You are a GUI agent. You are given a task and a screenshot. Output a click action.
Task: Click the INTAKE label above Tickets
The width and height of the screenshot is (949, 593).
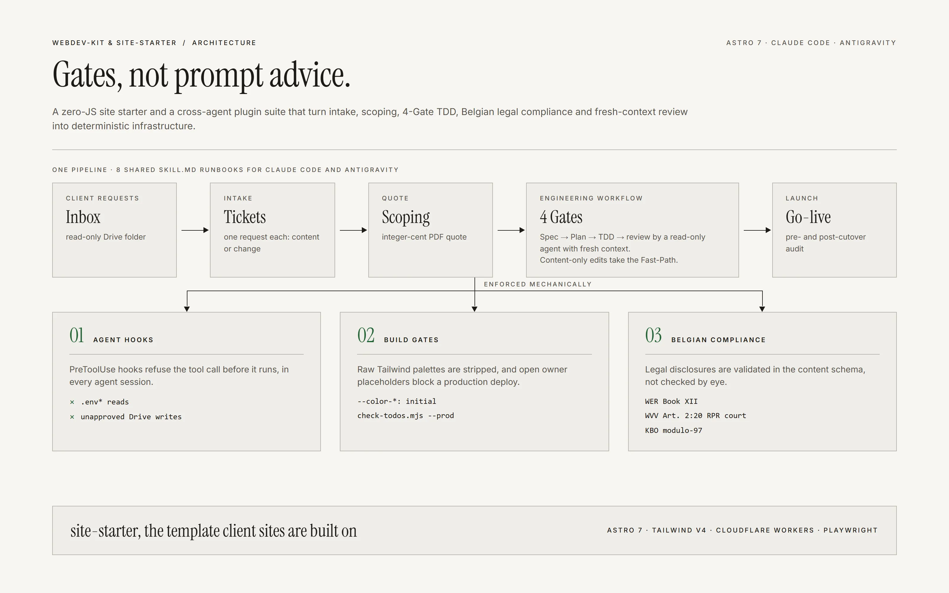tap(238, 198)
